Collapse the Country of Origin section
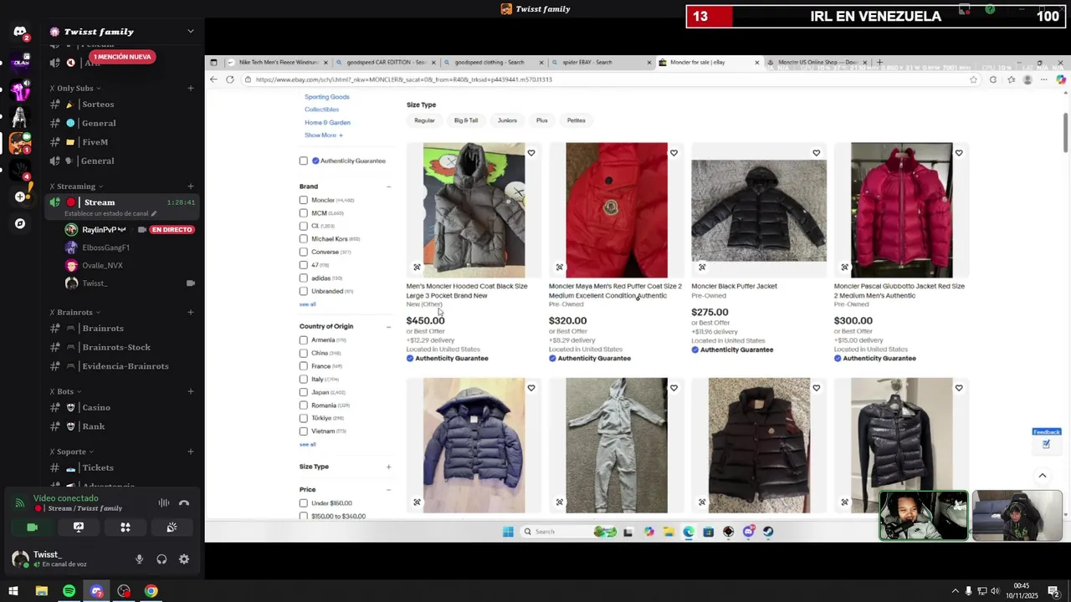The width and height of the screenshot is (1071, 602). (388, 326)
